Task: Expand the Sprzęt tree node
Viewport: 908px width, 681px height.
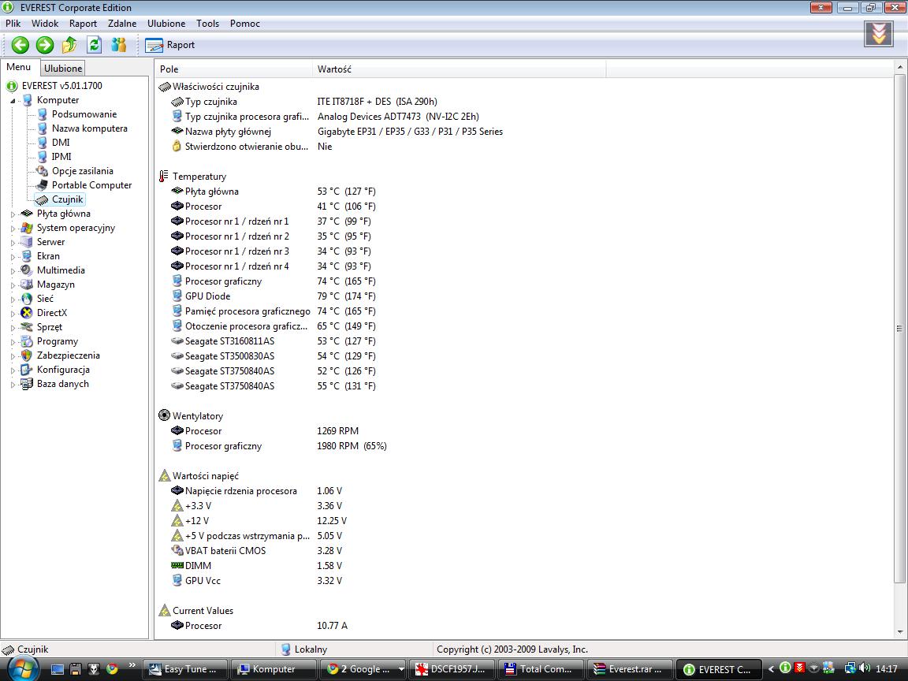Action: pyautogui.click(x=13, y=328)
